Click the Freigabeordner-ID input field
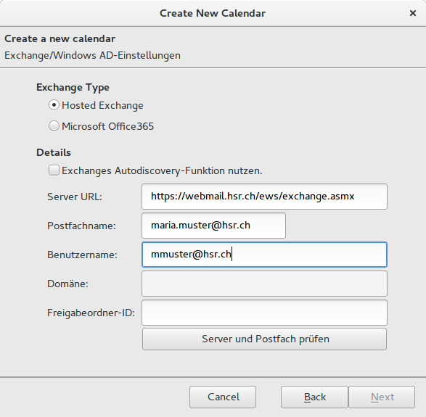The height and width of the screenshot is (417, 426). click(264, 313)
